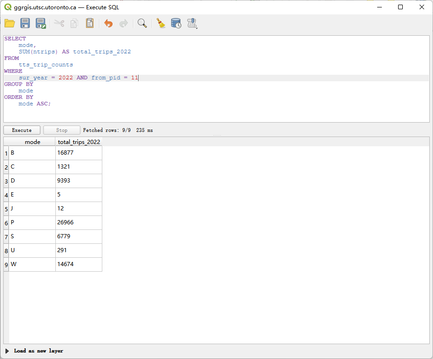The image size is (433, 359).
Task: Select the cell containing mode U
Action: coord(32,250)
